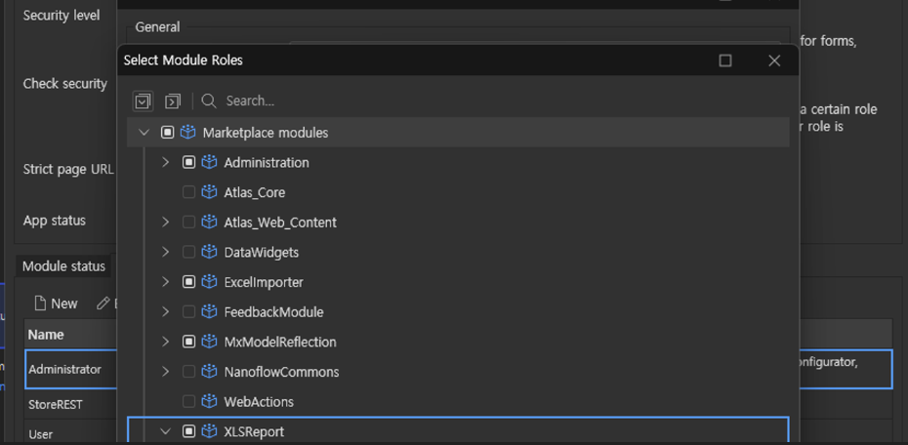The height and width of the screenshot is (445, 908).
Task: Check the Atlas_Web_Content checkbox
Action: tap(188, 222)
